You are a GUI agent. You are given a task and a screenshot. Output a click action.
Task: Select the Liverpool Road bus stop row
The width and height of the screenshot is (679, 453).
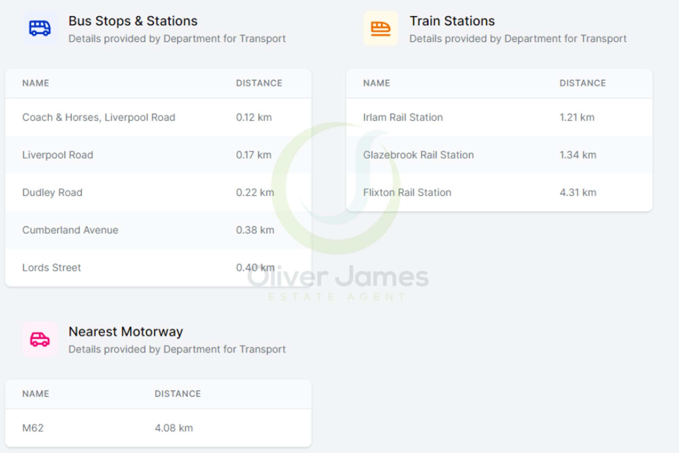(x=58, y=155)
